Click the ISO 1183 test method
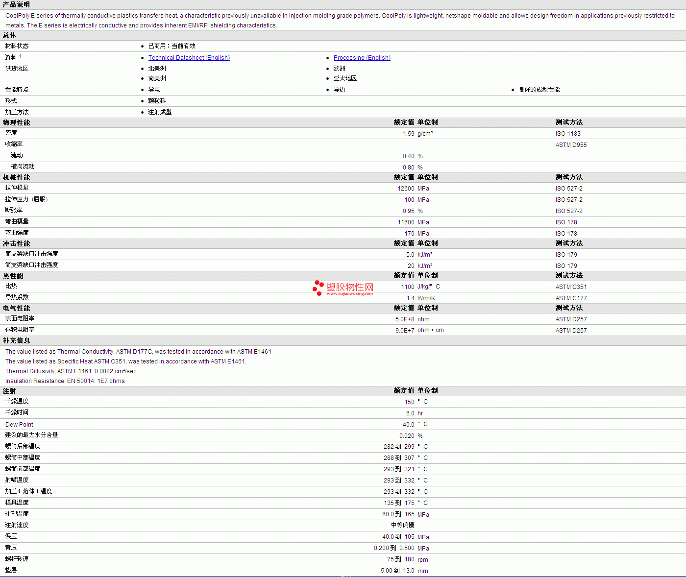The image size is (686, 577). pyautogui.click(x=568, y=134)
